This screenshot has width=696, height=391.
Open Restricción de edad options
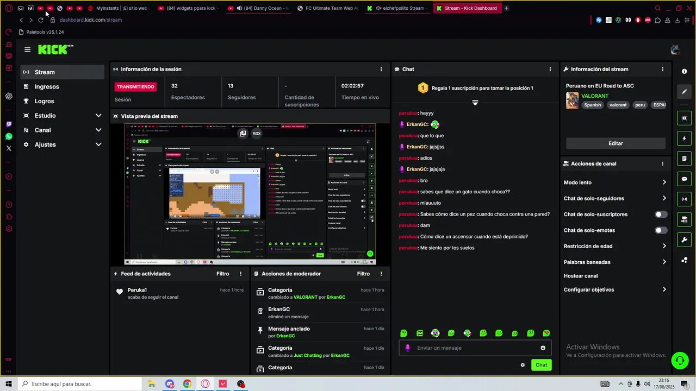click(x=615, y=246)
